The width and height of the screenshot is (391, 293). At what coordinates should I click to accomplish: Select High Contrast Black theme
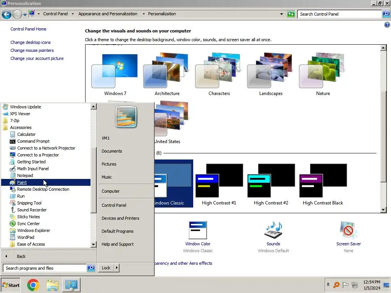[323, 185]
